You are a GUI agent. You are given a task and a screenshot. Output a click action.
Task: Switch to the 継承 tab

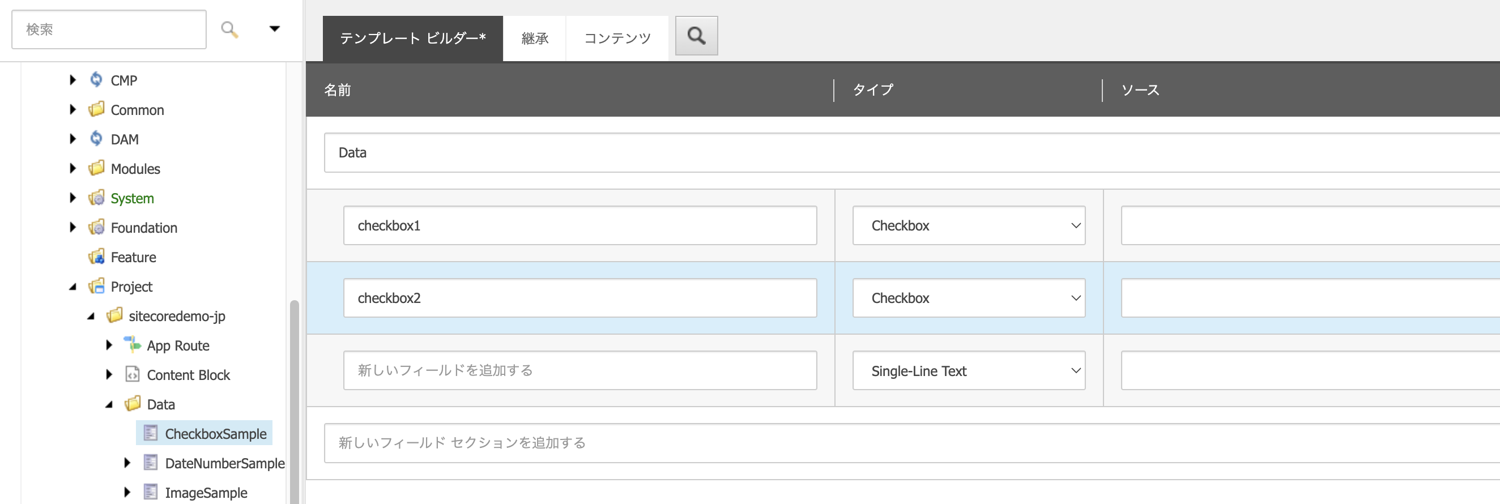(x=535, y=39)
